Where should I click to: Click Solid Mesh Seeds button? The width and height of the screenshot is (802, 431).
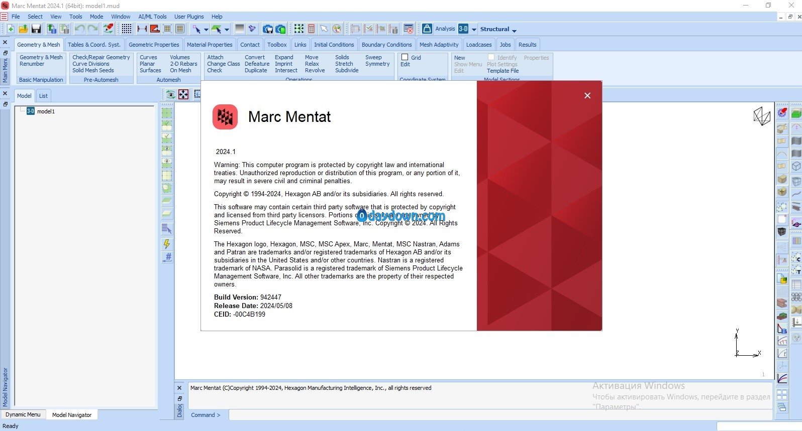(x=93, y=70)
